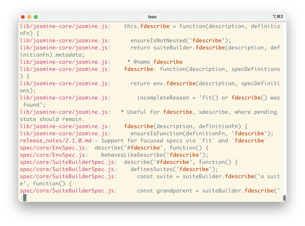Click the 'less' window title

[x=152, y=17]
